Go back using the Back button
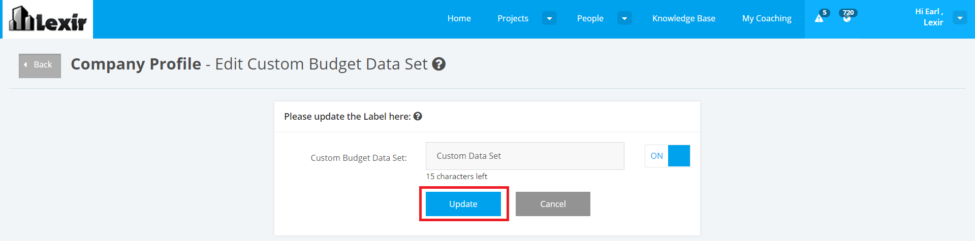The height and width of the screenshot is (241, 975). (40, 65)
